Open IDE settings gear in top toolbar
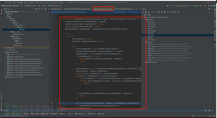The width and height of the screenshot is (217, 118). pos(212,6)
